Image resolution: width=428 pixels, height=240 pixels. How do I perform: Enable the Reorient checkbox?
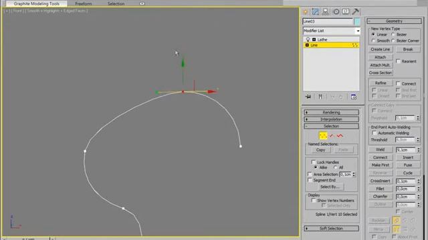point(399,61)
